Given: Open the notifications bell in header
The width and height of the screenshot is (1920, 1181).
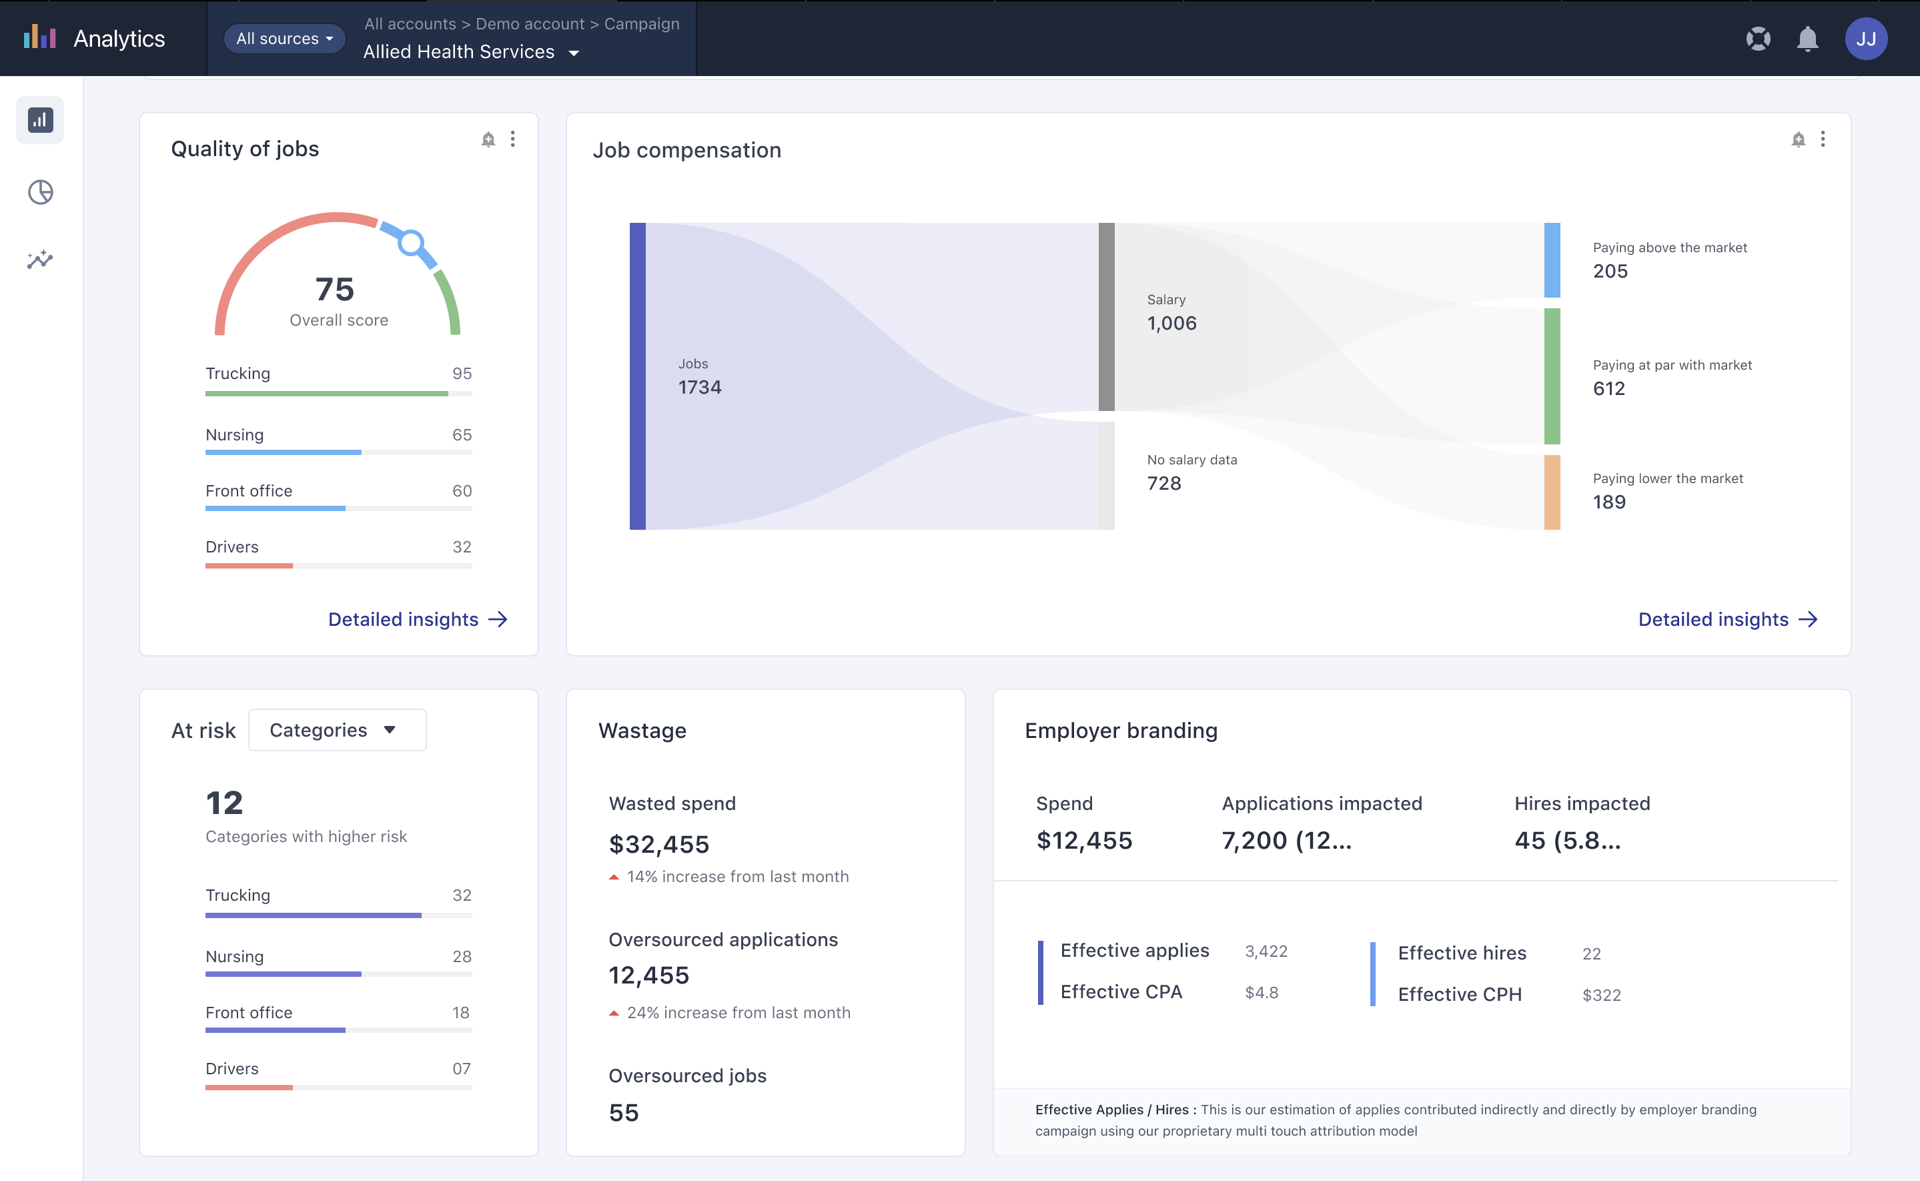Looking at the screenshot, I should pyautogui.click(x=1807, y=38).
